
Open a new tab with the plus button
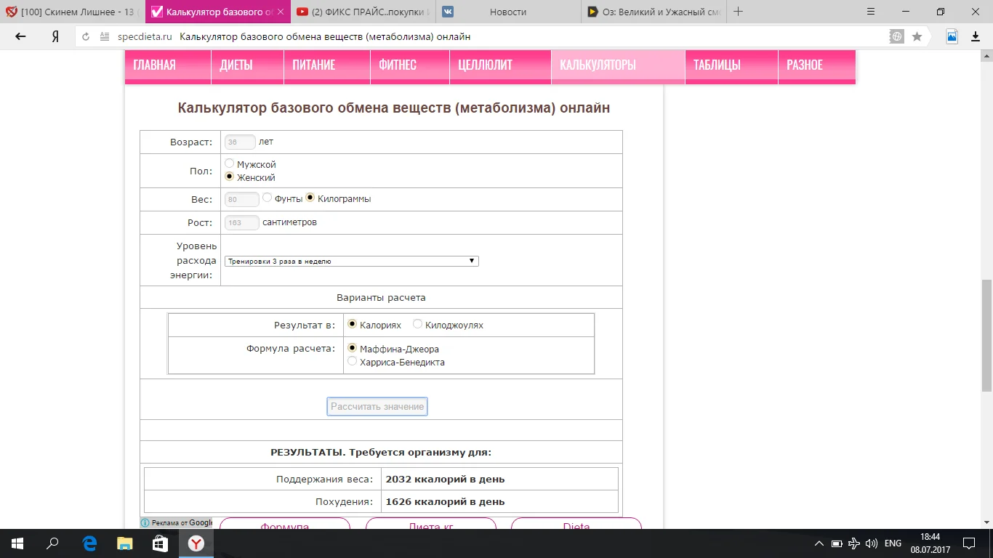[739, 12]
